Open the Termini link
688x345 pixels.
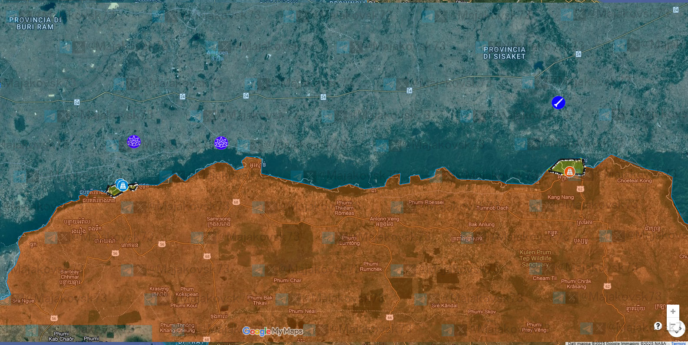(678, 343)
